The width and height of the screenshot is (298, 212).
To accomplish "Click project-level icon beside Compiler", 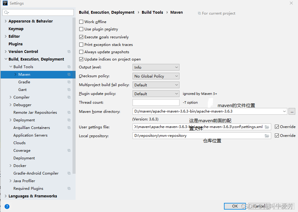I will pyautogui.click(x=69, y=97).
